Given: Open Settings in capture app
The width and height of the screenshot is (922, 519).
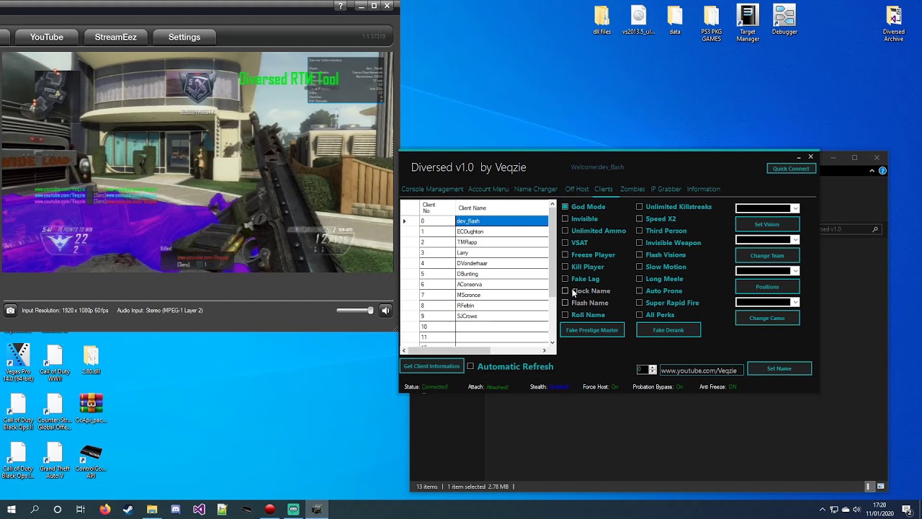Looking at the screenshot, I should [x=184, y=37].
